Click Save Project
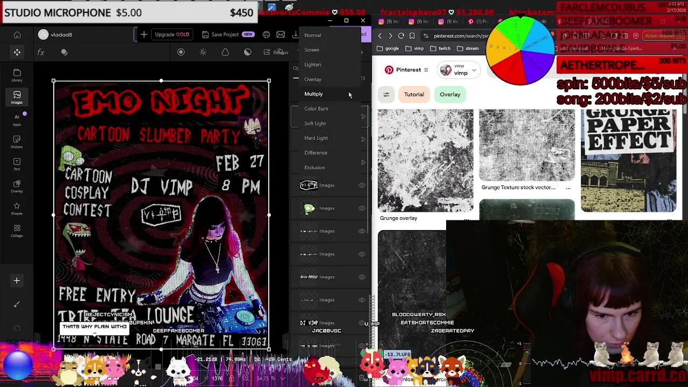This screenshot has width=688, height=387. pyautogui.click(x=227, y=34)
